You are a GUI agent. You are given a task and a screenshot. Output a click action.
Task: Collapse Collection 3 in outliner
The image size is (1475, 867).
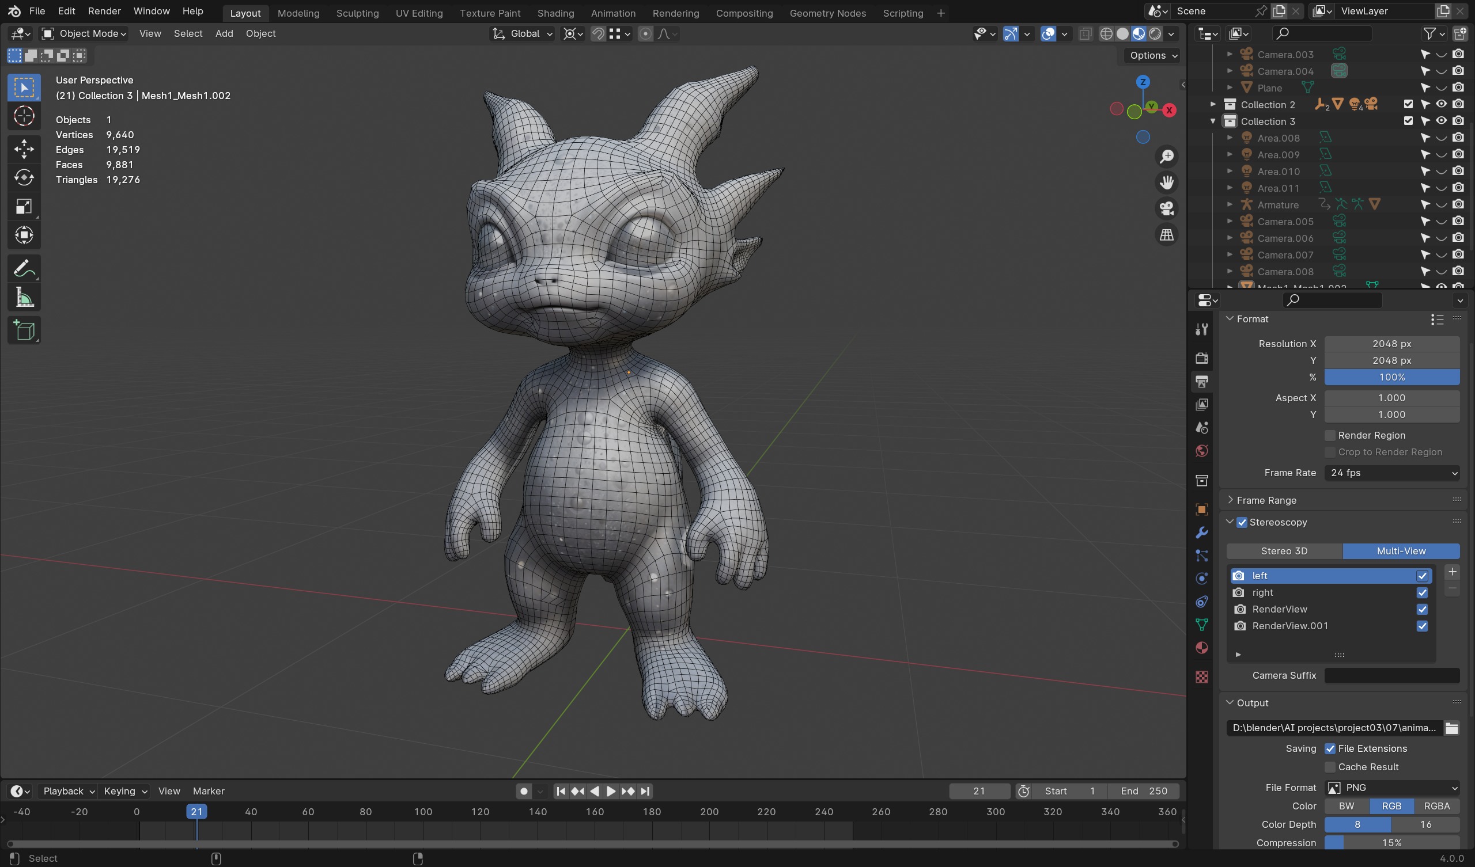tap(1213, 121)
